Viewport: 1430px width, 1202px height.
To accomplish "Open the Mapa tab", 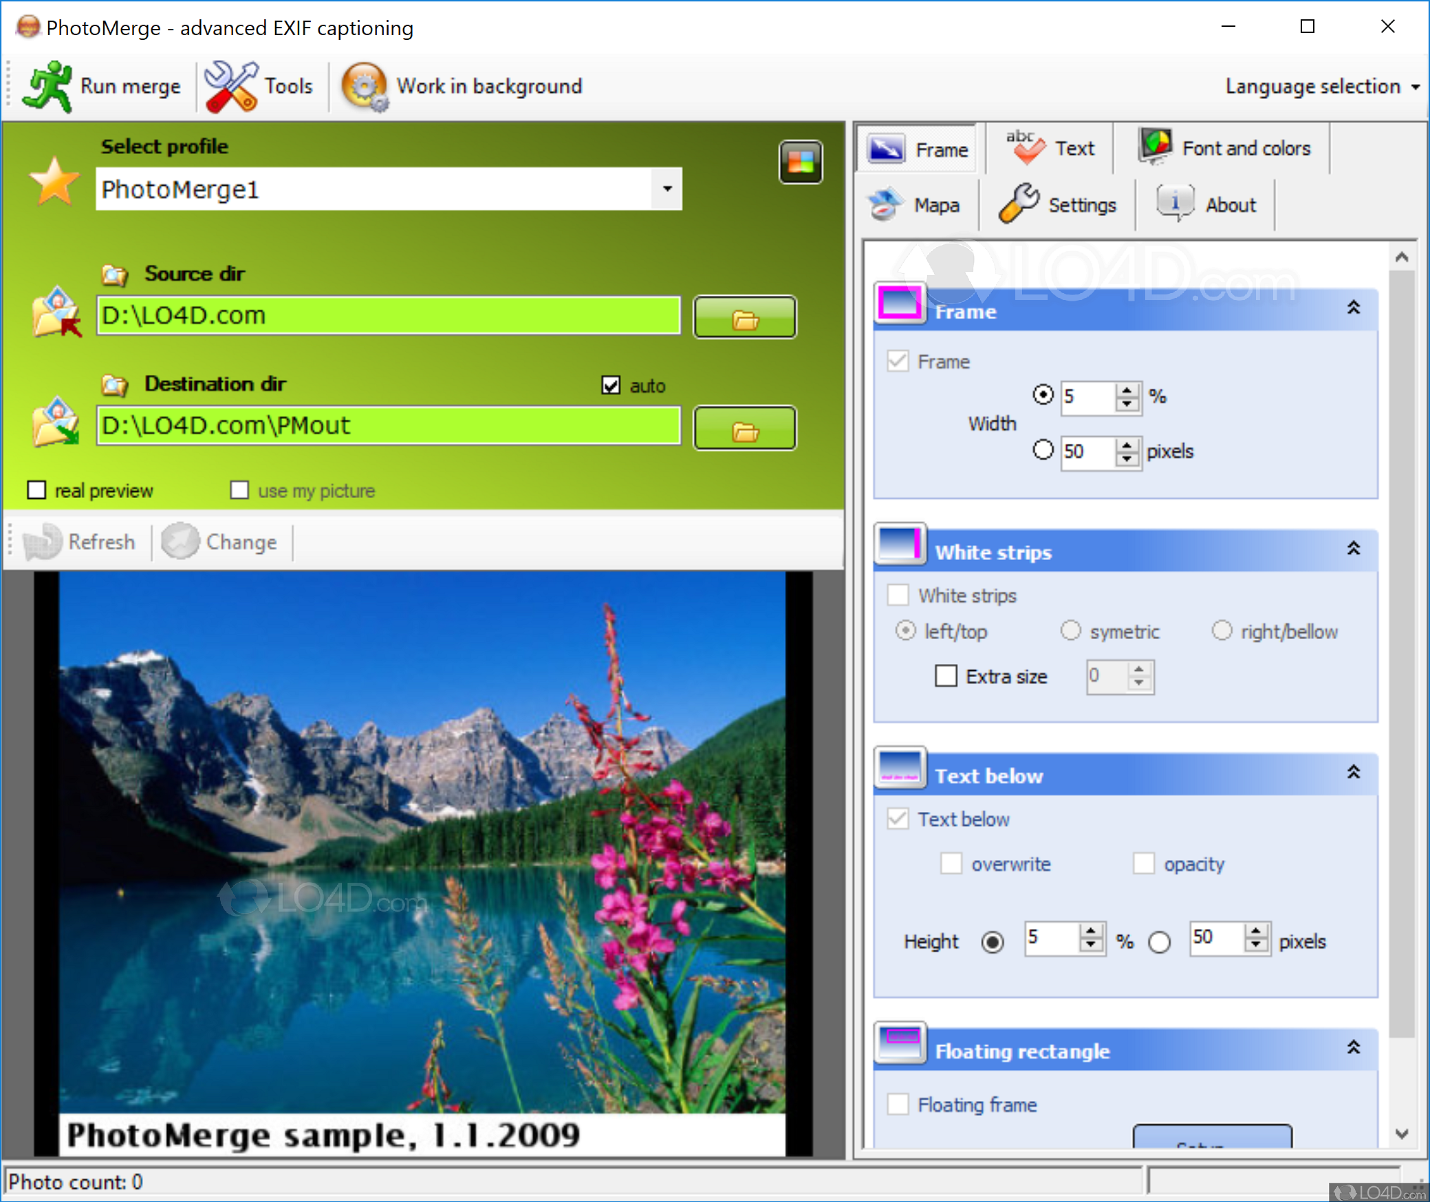I will click(x=918, y=204).
